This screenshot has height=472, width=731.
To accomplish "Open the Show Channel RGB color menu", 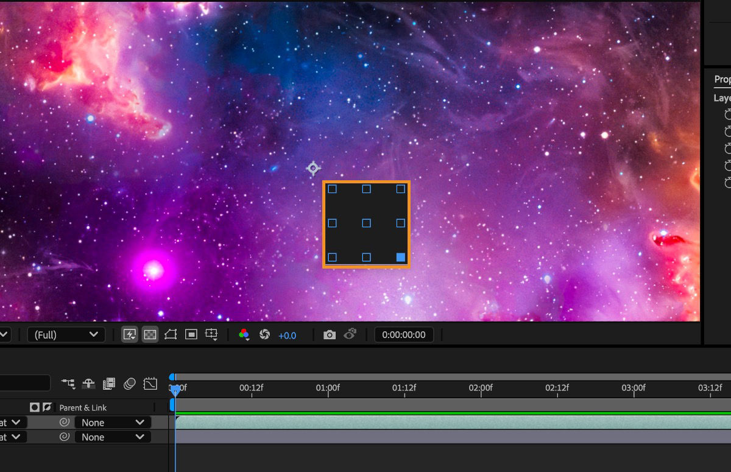I will click(x=242, y=334).
